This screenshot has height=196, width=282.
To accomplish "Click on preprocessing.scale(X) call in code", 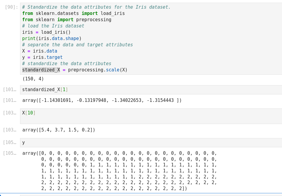I will 98,70.
